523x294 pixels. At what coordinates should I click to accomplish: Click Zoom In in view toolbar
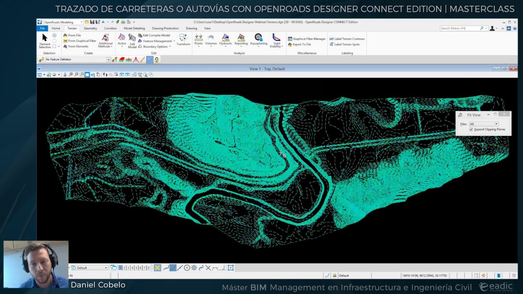click(71, 75)
